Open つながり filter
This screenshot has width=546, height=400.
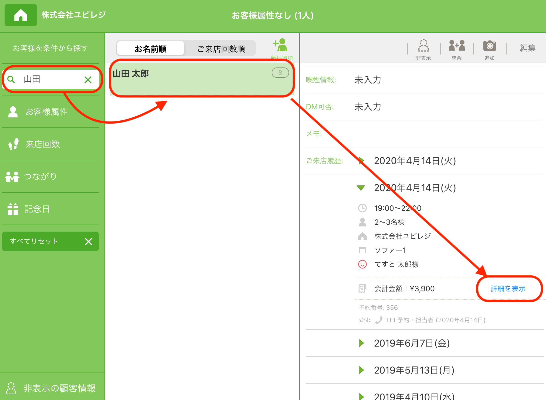[50, 177]
